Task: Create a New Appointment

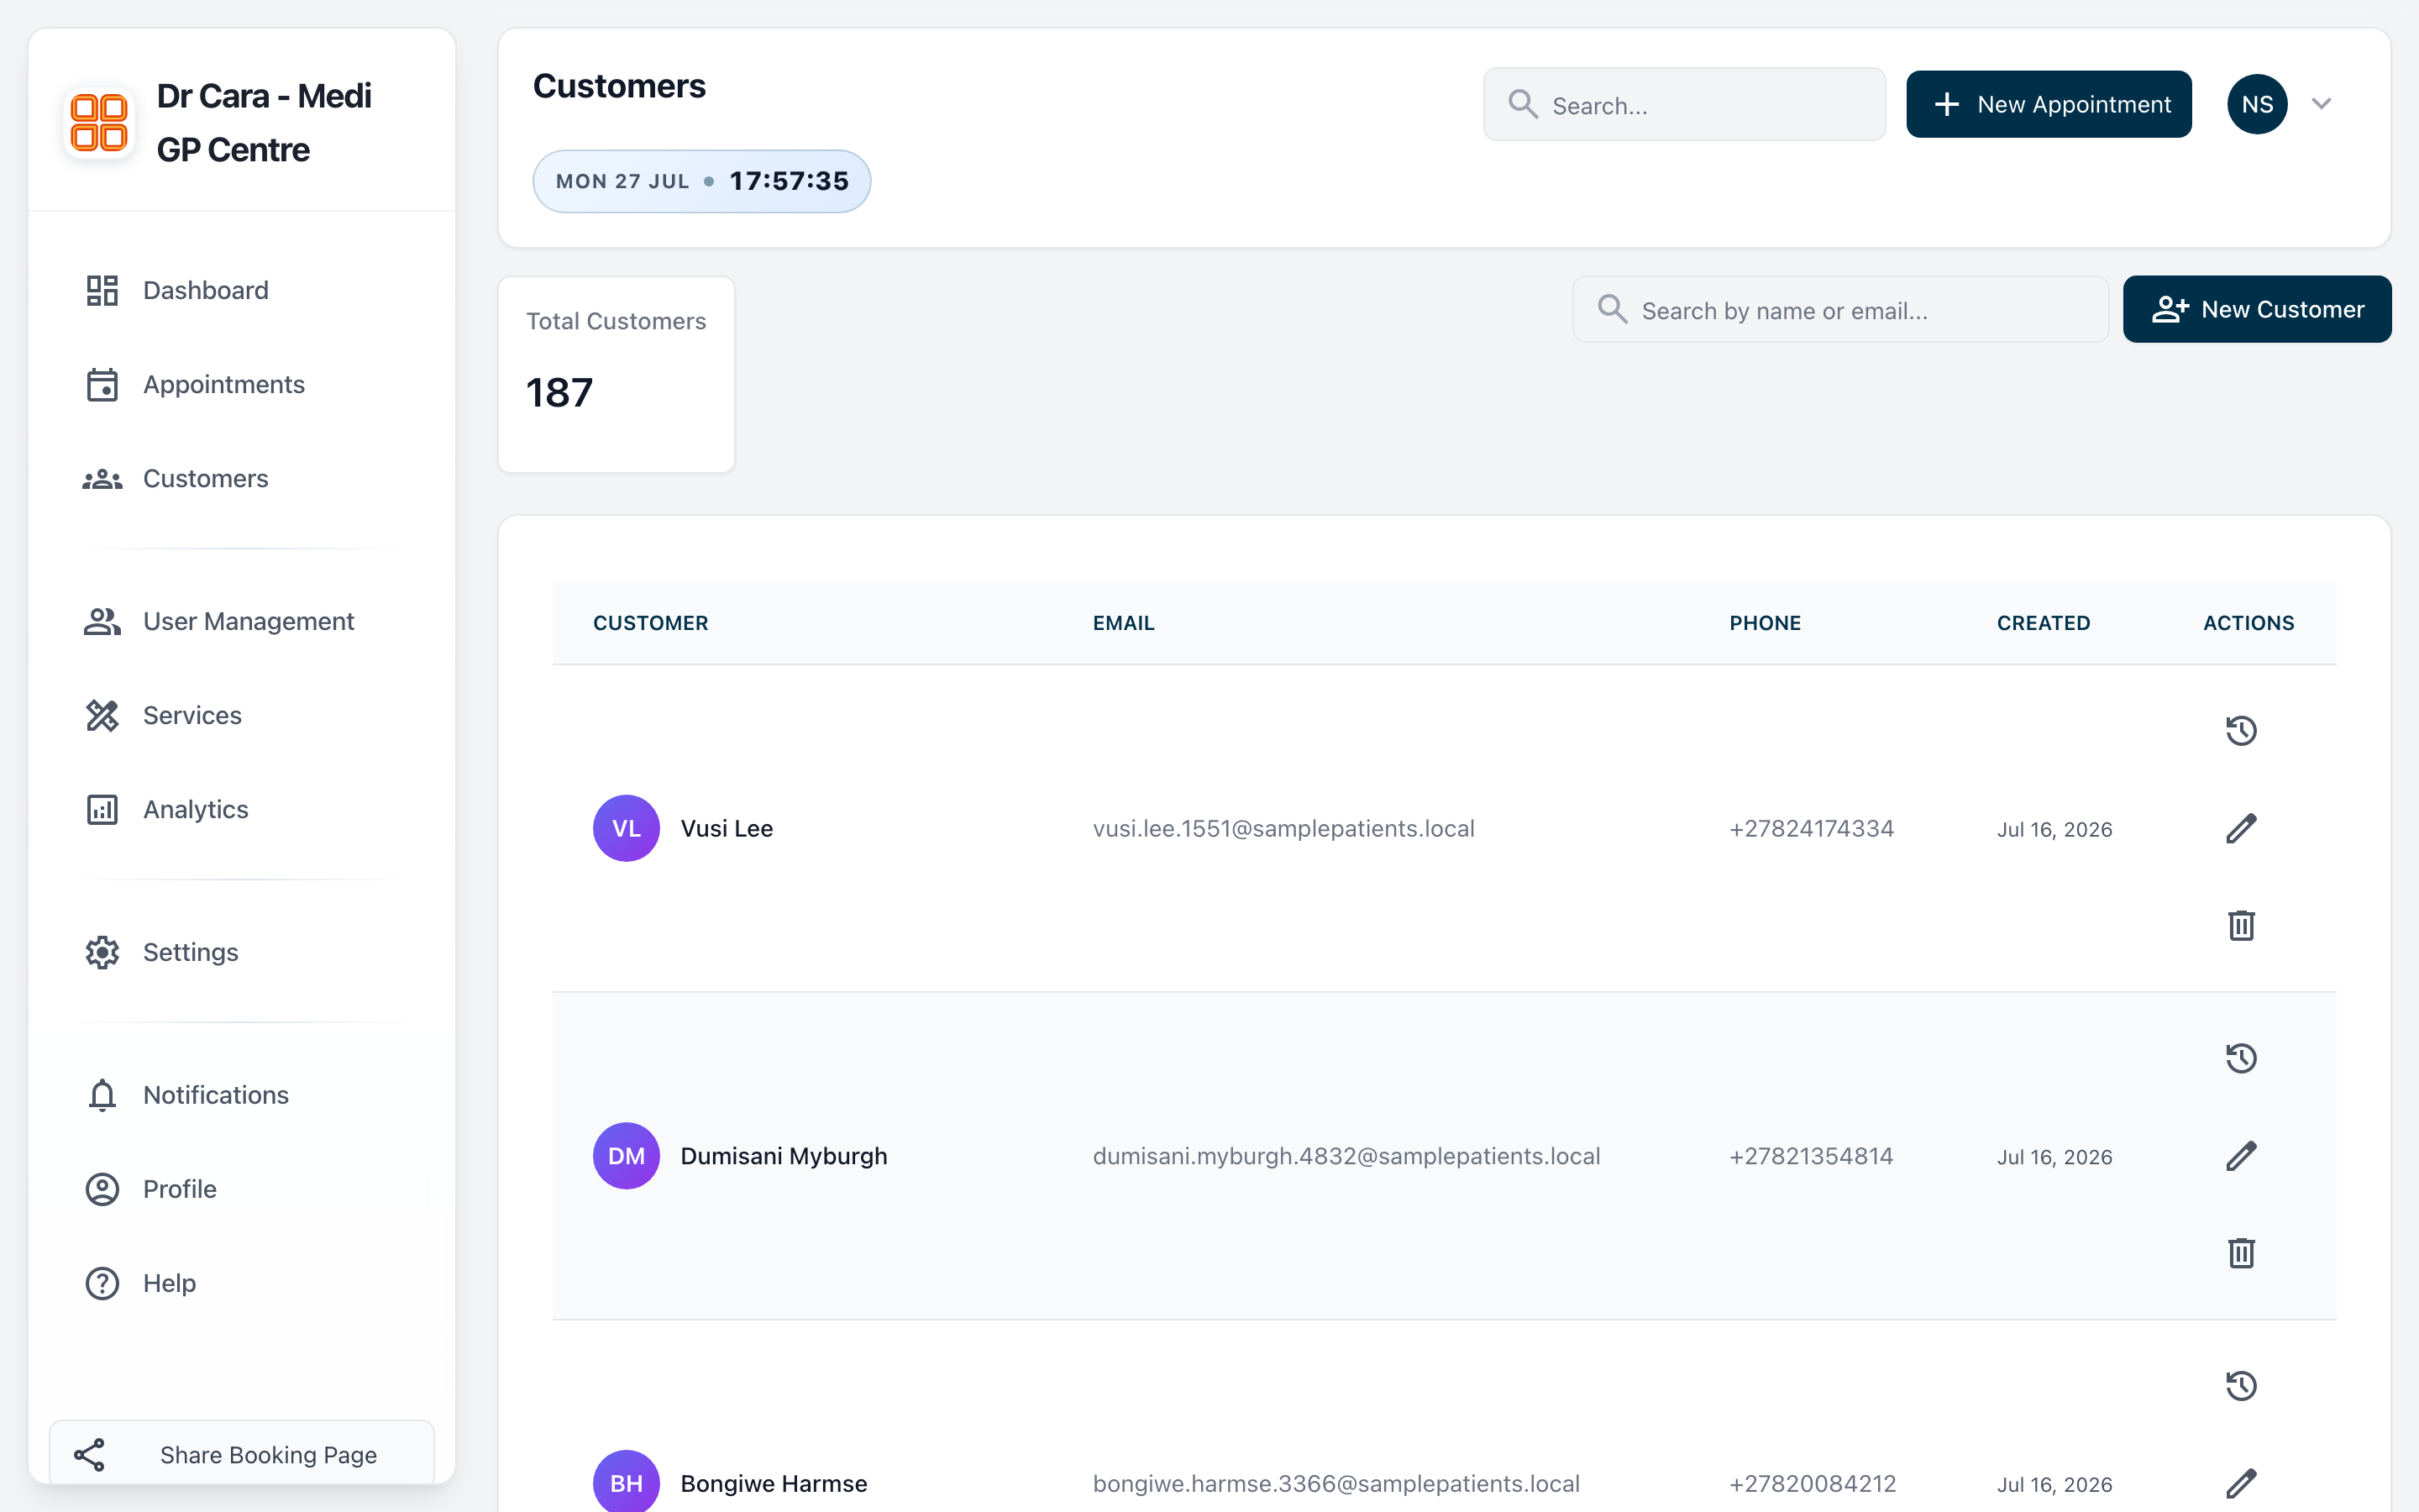Action: point(2048,104)
